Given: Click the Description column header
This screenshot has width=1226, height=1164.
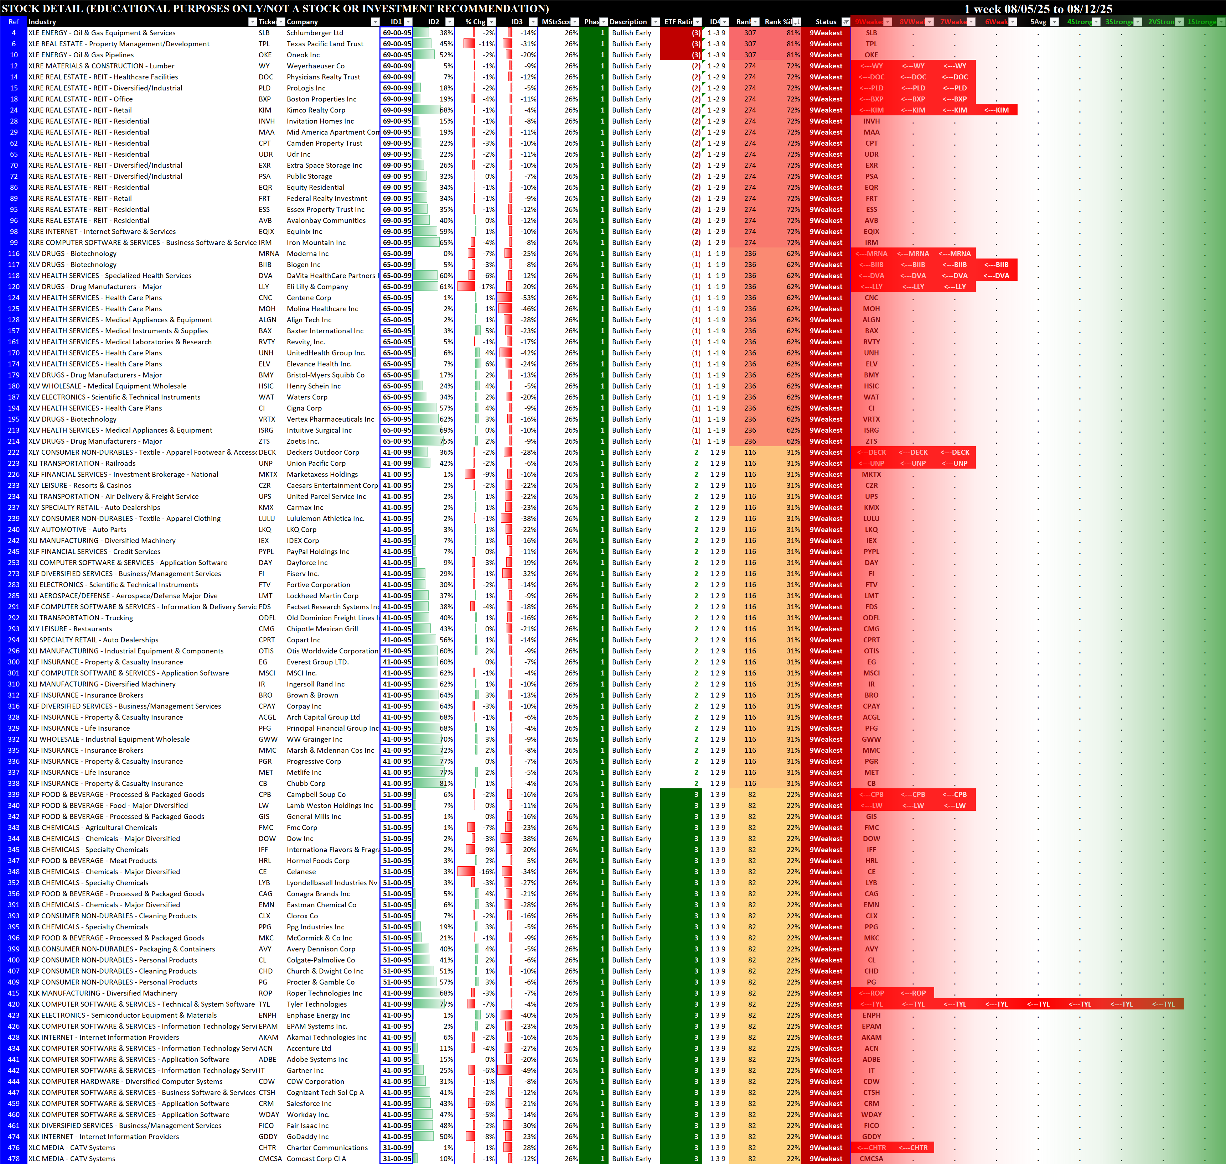Looking at the screenshot, I should click(x=627, y=22).
